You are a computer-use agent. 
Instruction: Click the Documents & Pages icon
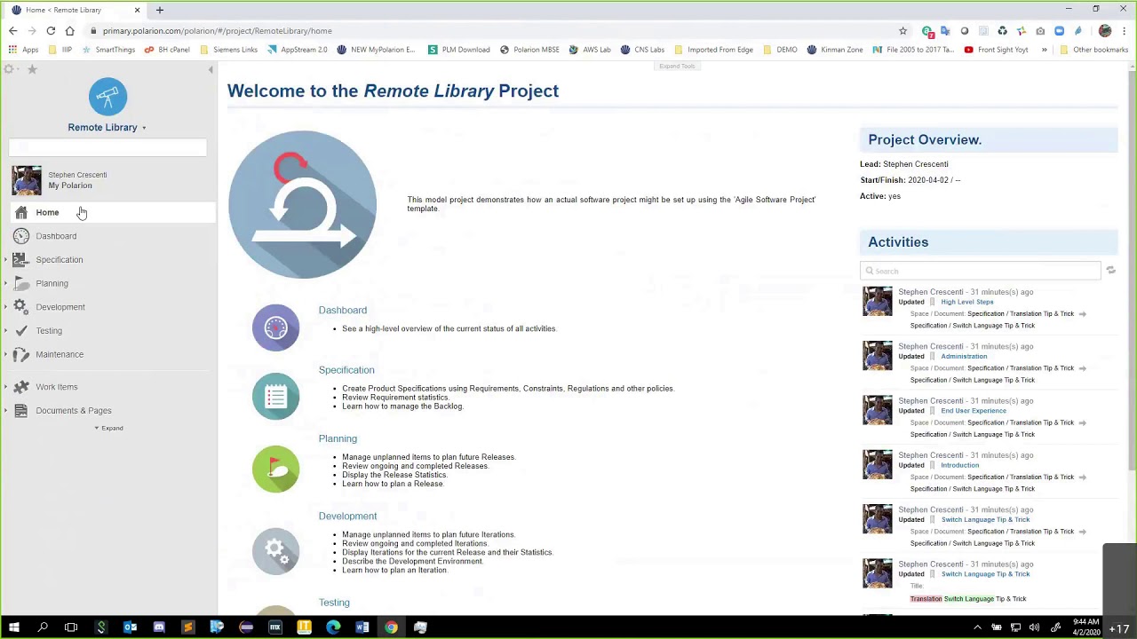[x=21, y=411]
